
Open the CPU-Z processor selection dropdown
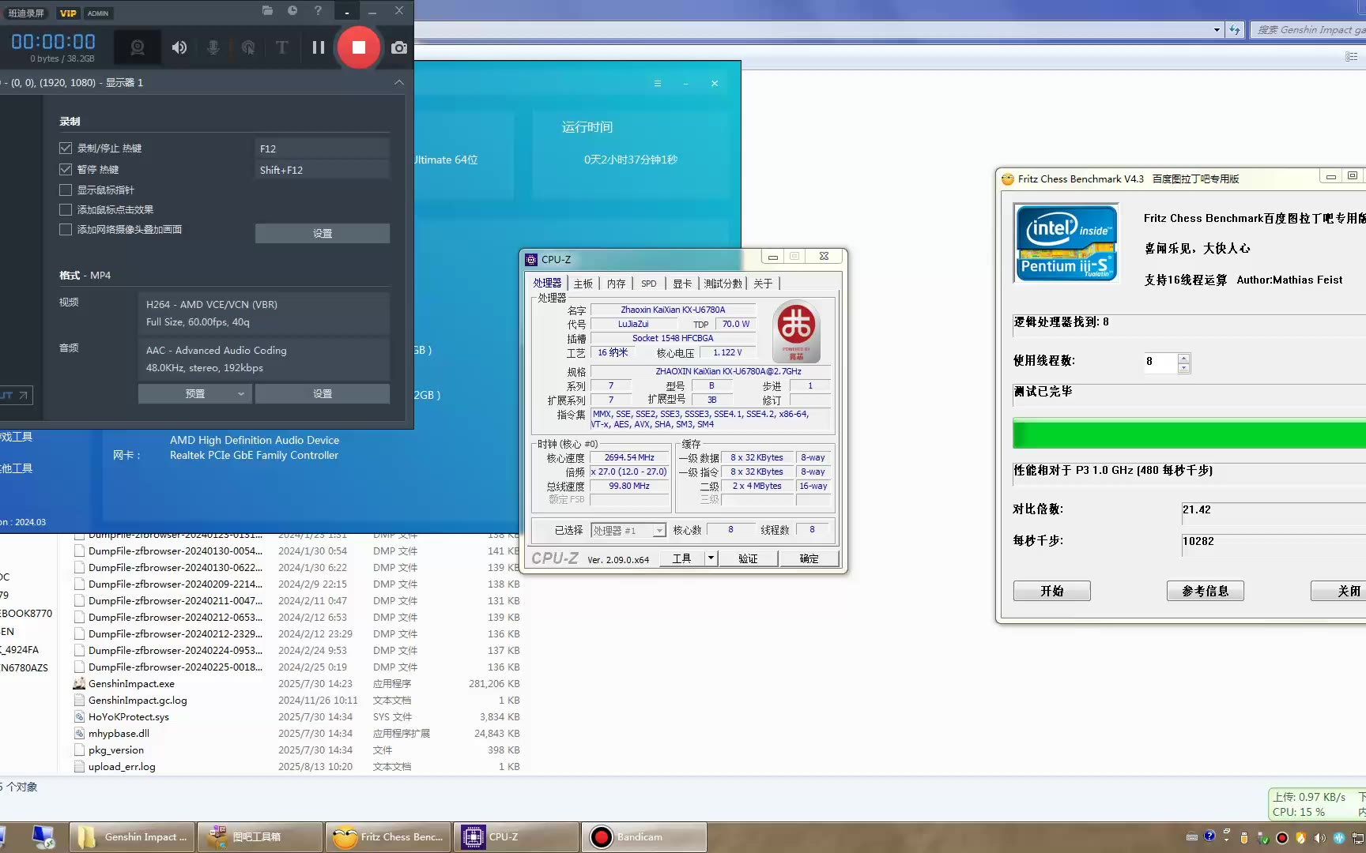coord(629,531)
